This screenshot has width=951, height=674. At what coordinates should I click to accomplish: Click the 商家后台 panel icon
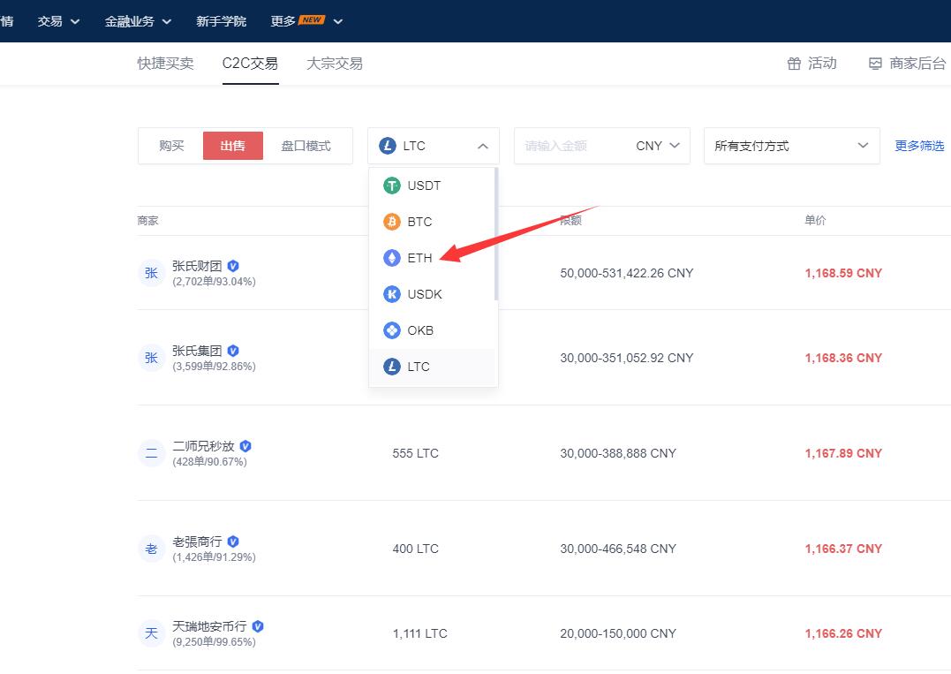point(875,64)
